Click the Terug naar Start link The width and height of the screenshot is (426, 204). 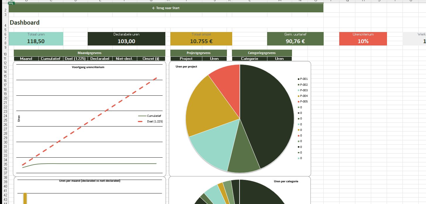pos(166,8)
